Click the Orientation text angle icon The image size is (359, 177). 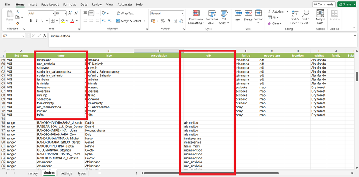click(104, 13)
